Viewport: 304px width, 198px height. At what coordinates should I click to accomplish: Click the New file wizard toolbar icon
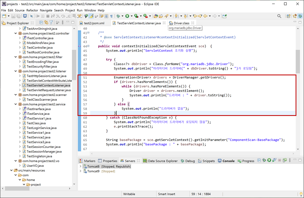coord(4,16)
